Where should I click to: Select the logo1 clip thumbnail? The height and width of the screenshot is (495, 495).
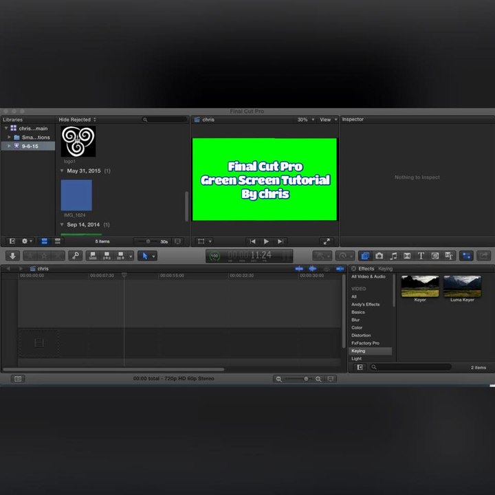coord(78,141)
